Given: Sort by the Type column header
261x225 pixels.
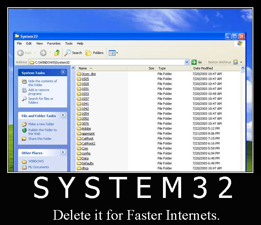Looking at the screenshot, I should pyautogui.click(x=173, y=68).
